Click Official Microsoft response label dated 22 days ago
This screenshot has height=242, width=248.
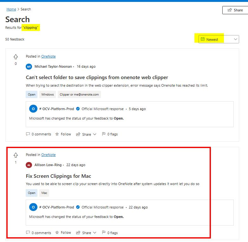pyautogui.click(x=102, y=207)
